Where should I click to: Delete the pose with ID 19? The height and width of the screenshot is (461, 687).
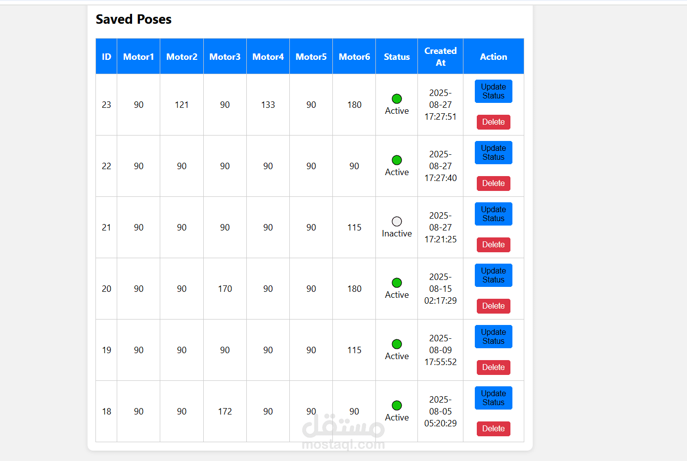pos(493,368)
